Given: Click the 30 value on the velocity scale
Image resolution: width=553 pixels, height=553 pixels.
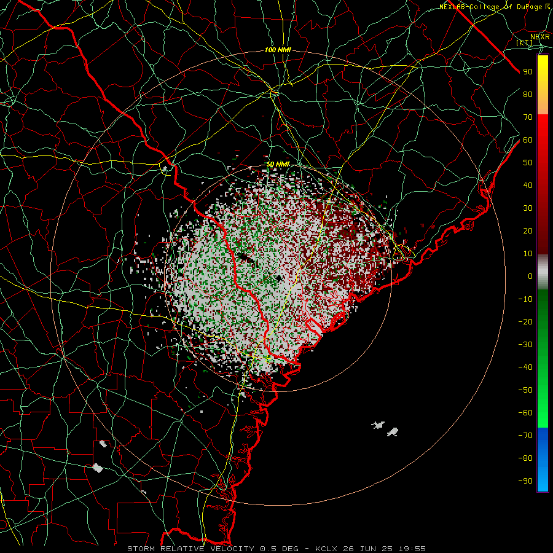Looking at the screenshot, I should [528, 208].
